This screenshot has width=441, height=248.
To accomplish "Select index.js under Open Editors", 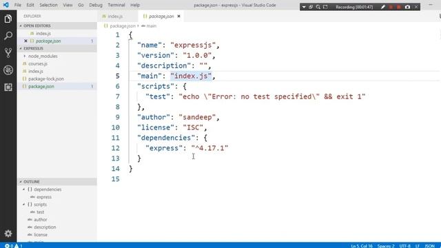I will pos(57,34).
